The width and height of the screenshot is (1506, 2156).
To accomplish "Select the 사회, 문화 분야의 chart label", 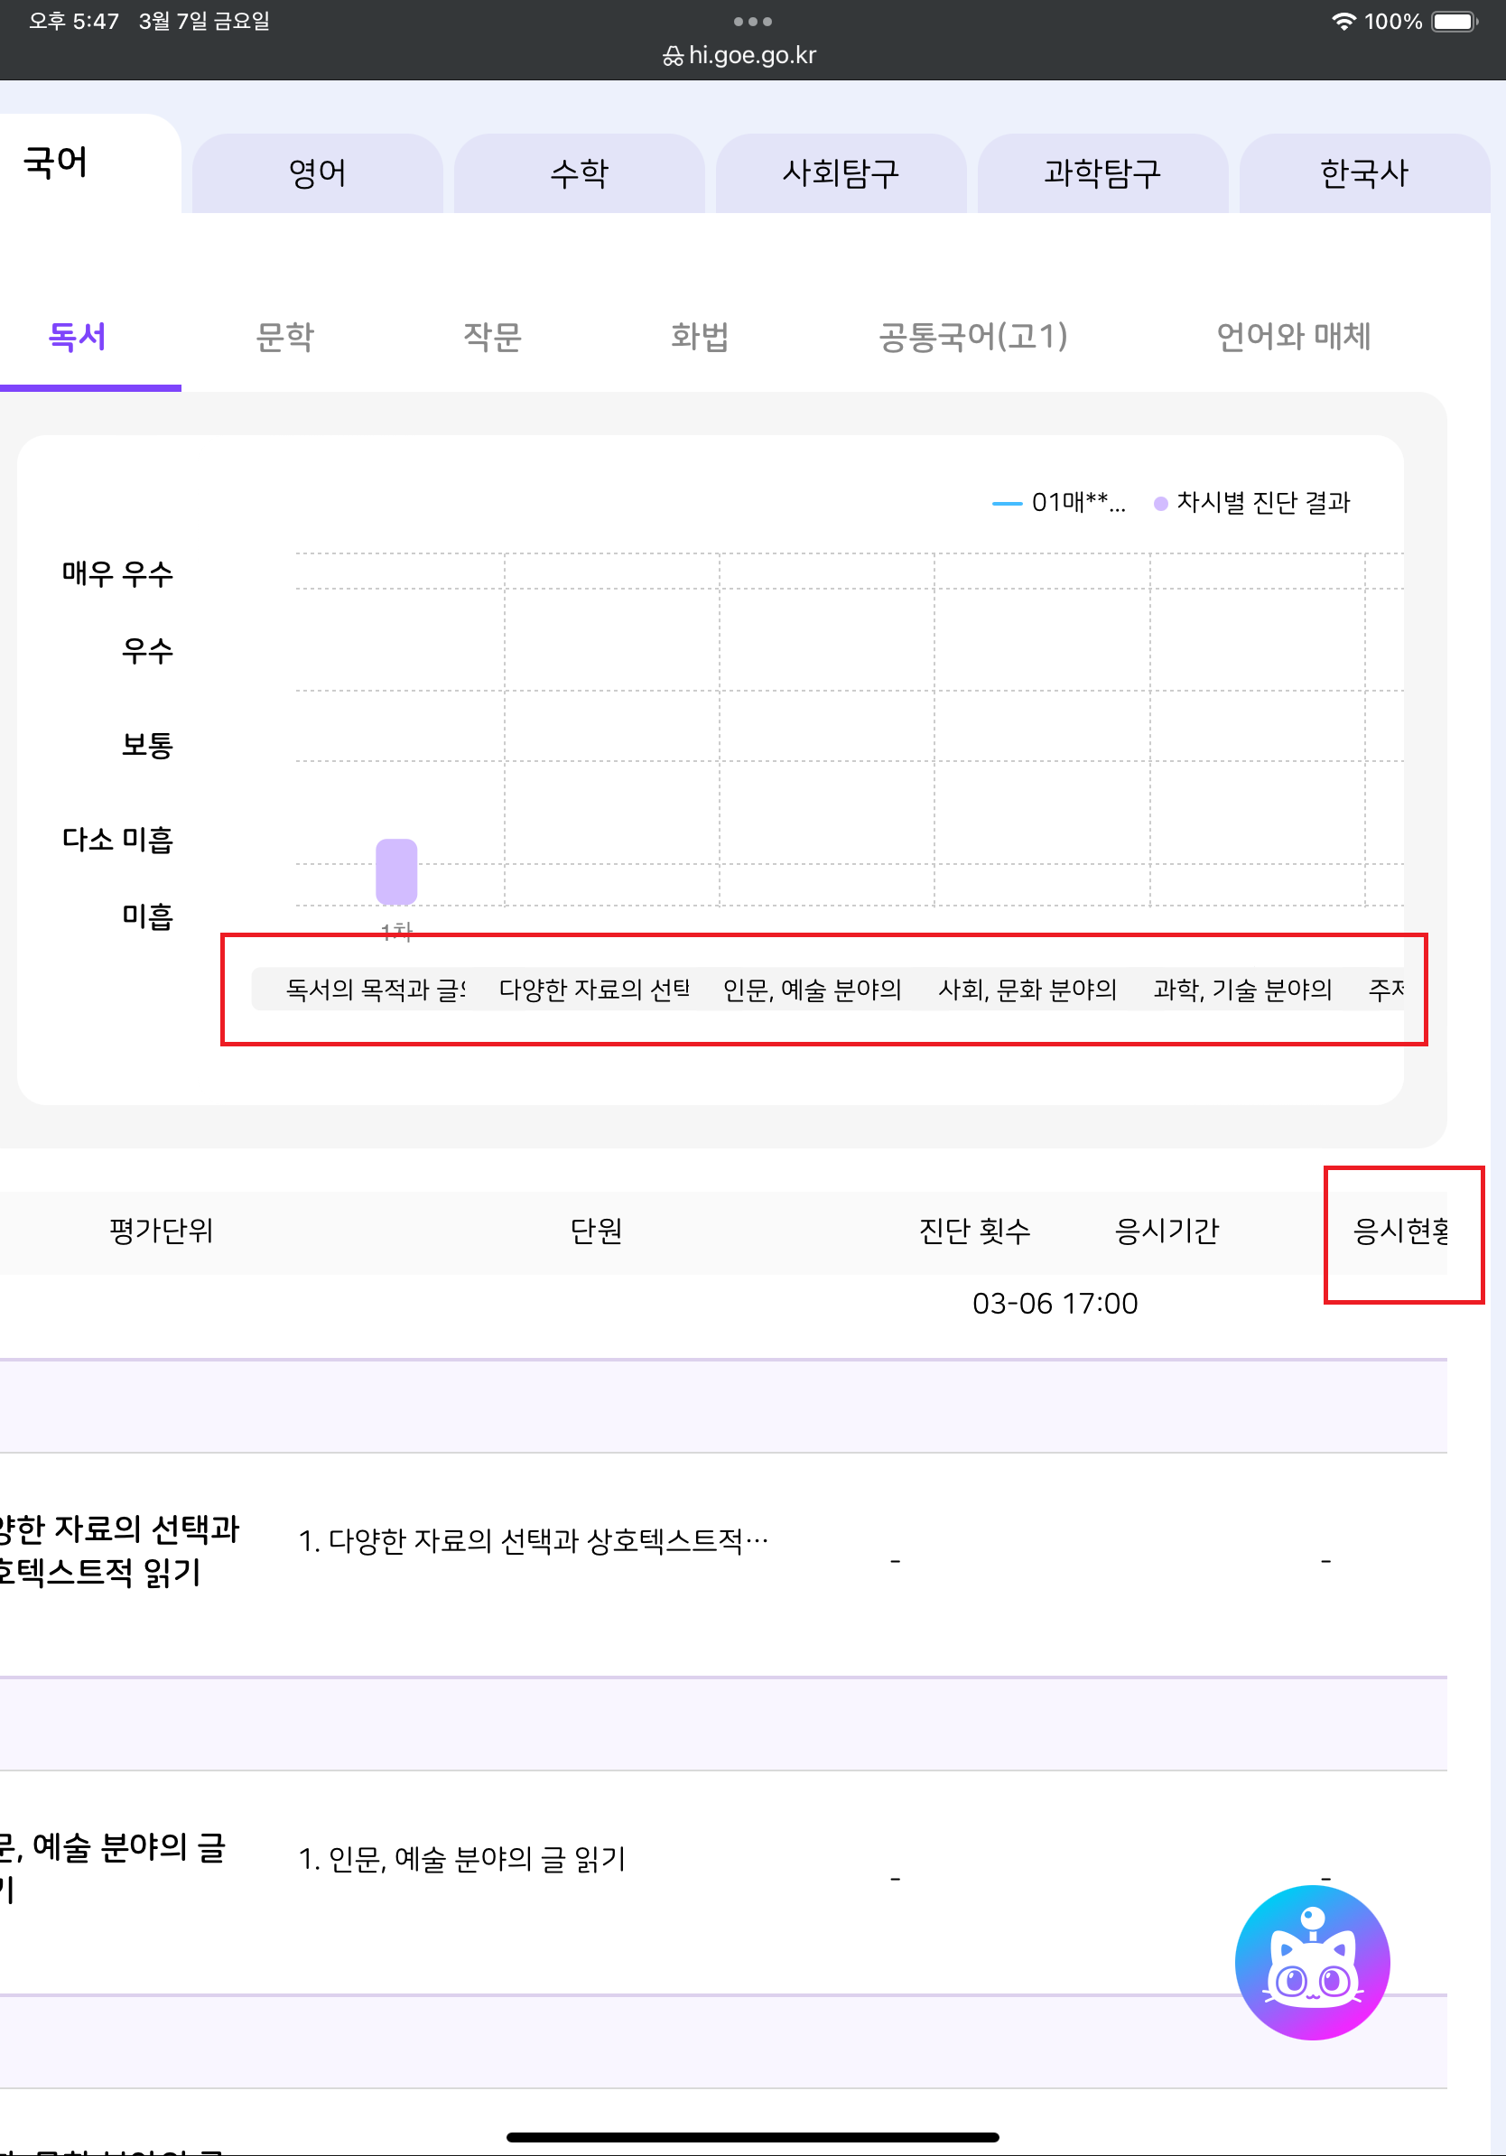I will coord(1027,989).
